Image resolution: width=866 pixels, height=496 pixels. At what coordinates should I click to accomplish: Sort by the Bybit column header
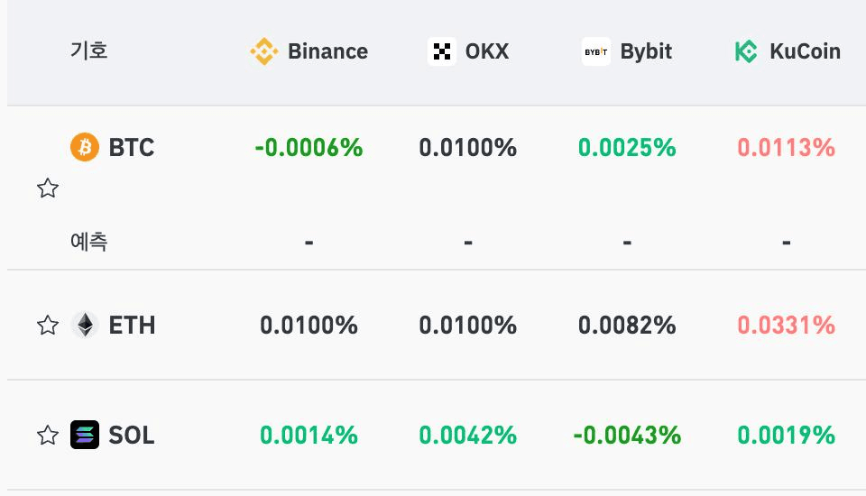627,51
